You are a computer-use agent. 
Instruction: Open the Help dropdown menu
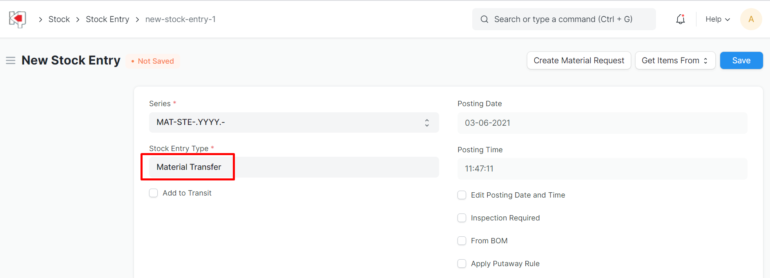point(717,19)
